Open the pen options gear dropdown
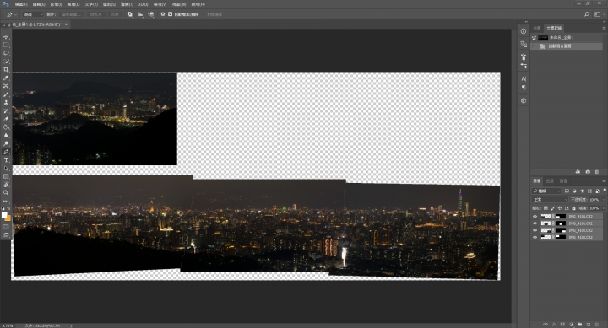This screenshot has width=608, height=328. 163,14
